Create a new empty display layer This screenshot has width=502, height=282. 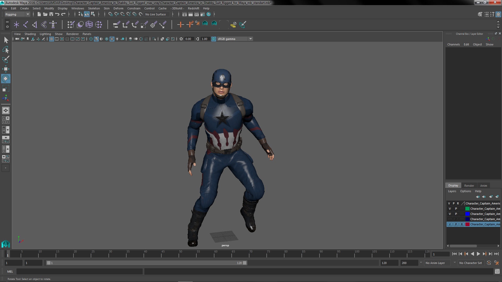(491, 197)
